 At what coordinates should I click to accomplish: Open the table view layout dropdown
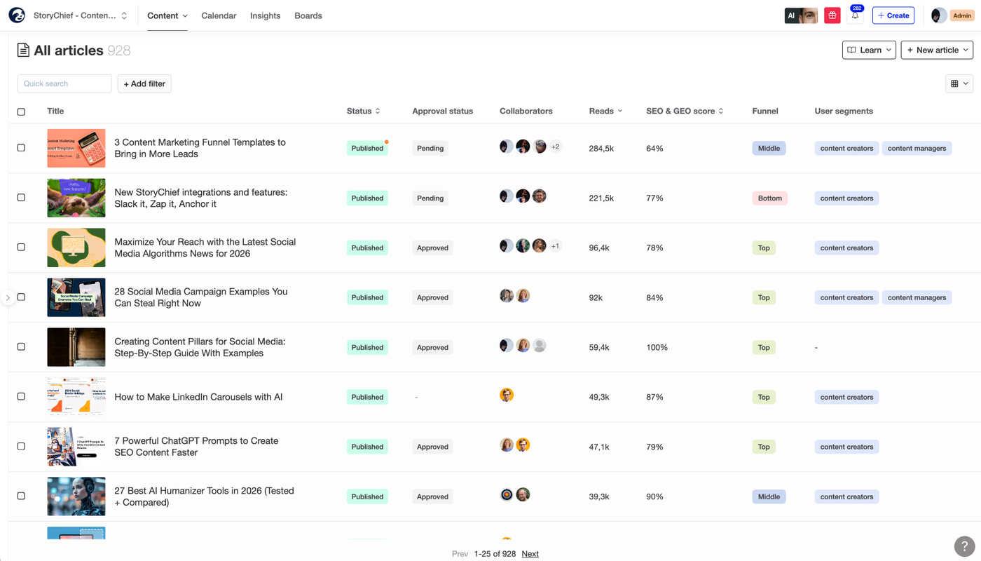(959, 83)
